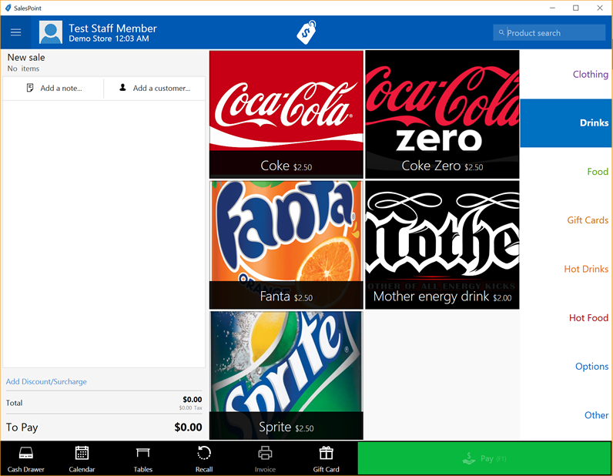This screenshot has height=476, width=613.
Task: Open the Other category
Action: point(566,415)
